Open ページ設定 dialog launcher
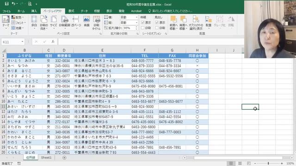Viewport: 296px width, 166px height. (x=100, y=34)
